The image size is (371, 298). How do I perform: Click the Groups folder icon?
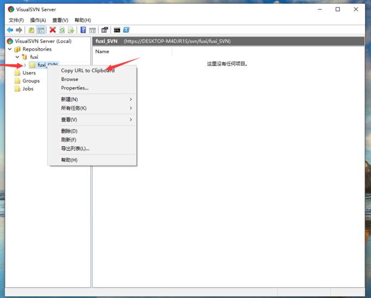click(17, 81)
